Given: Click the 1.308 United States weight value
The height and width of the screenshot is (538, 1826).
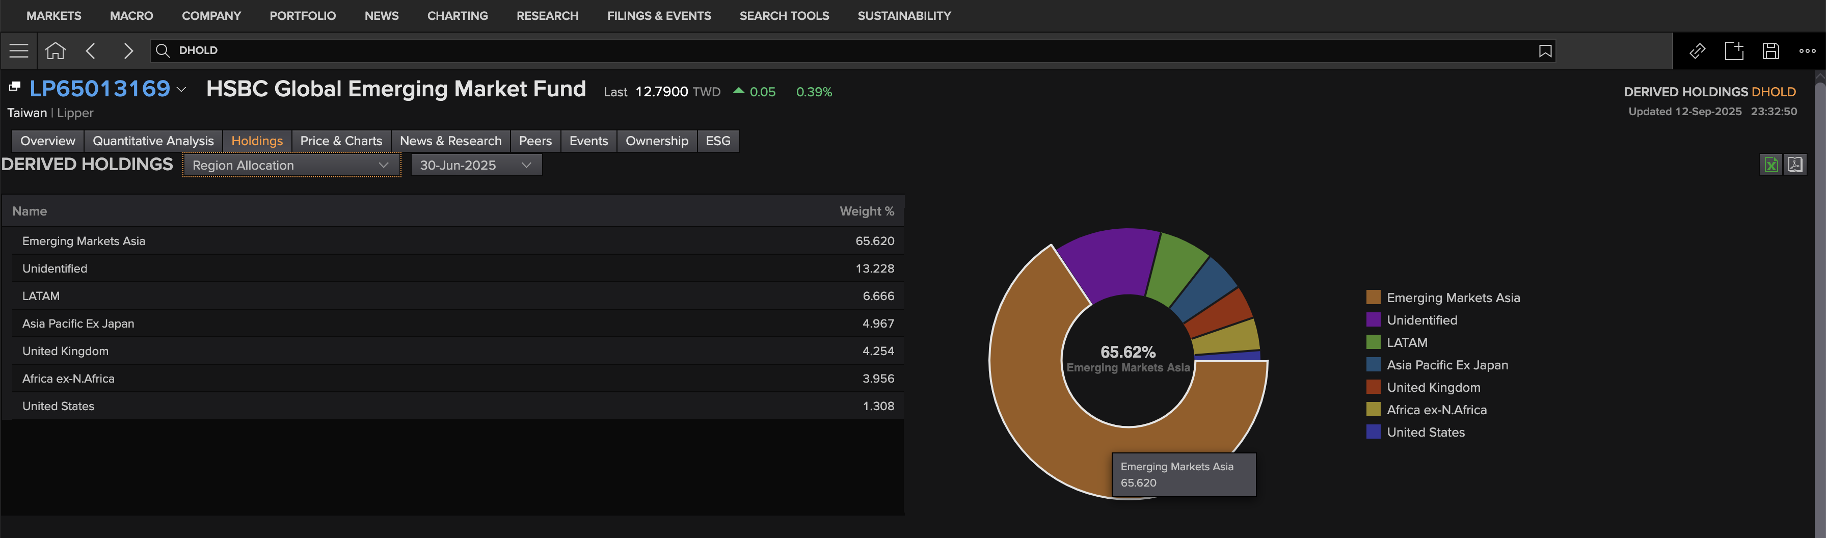Looking at the screenshot, I should tap(878, 406).
